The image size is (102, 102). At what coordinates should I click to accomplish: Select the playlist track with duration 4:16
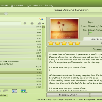tap(21, 50)
